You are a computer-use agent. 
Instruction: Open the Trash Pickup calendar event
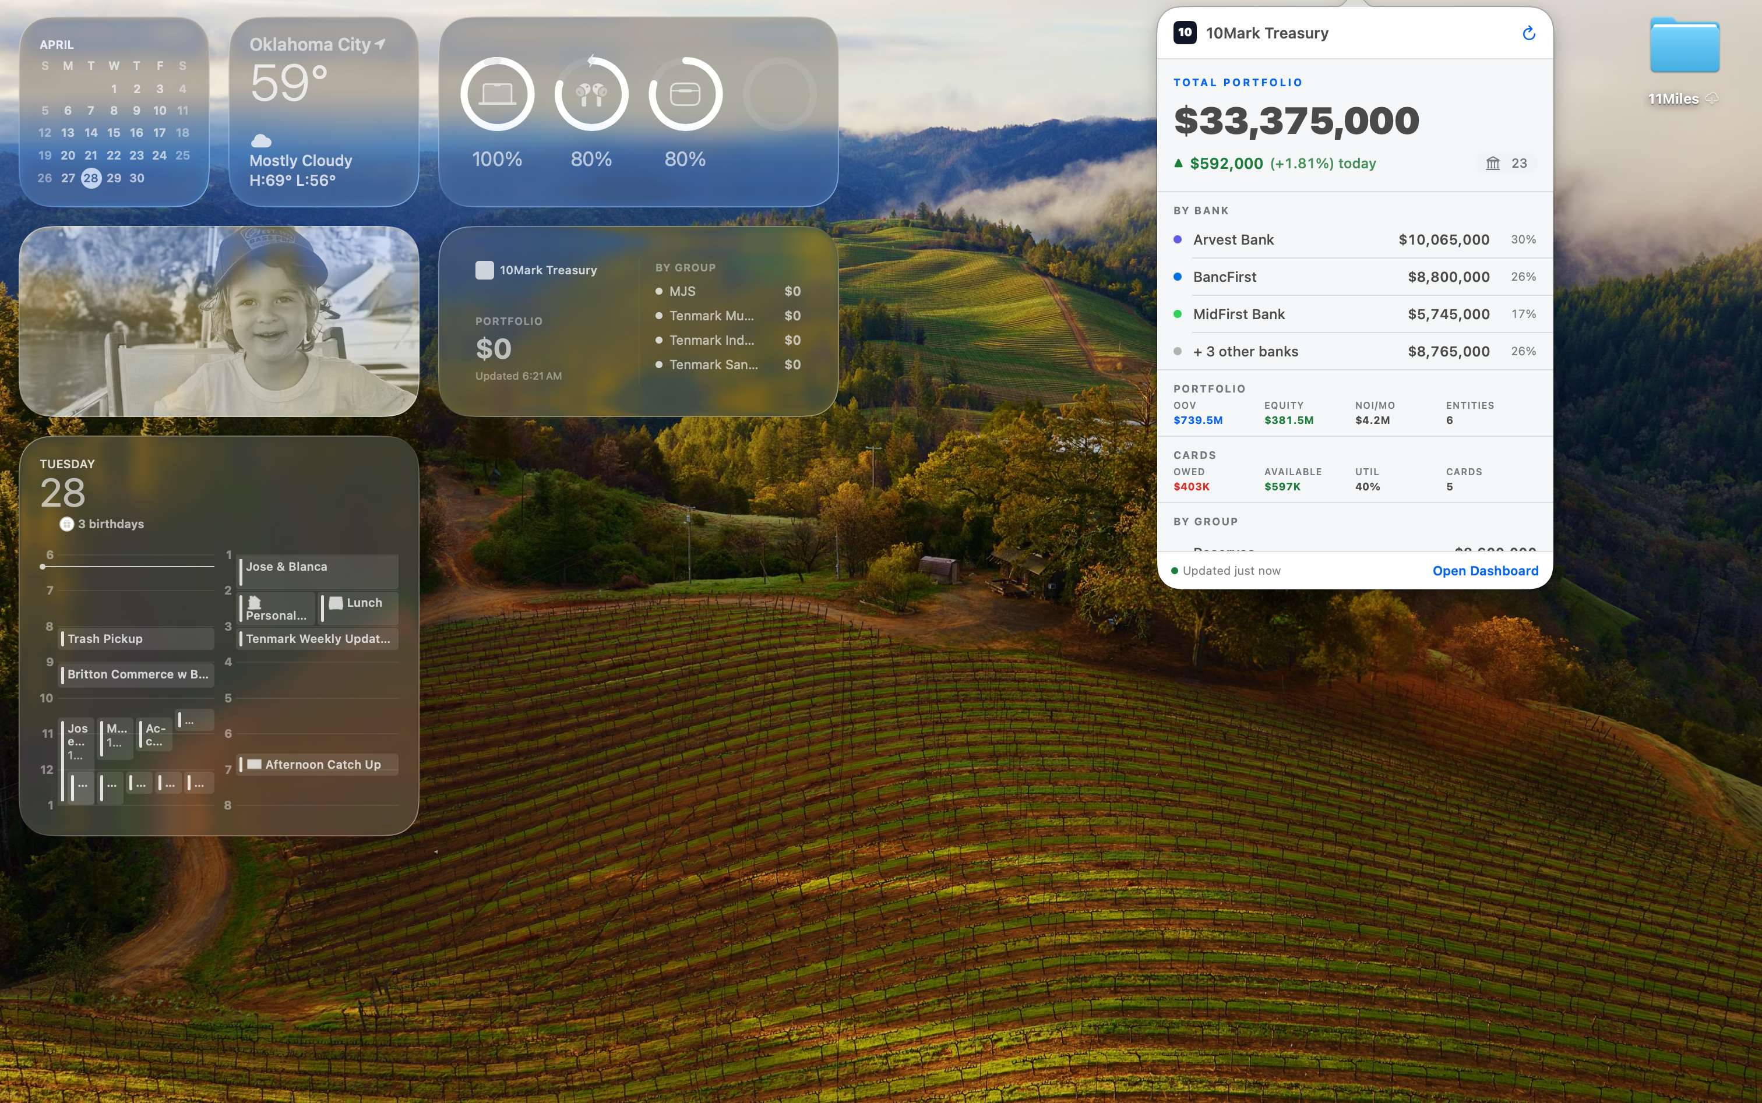coord(136,638)
